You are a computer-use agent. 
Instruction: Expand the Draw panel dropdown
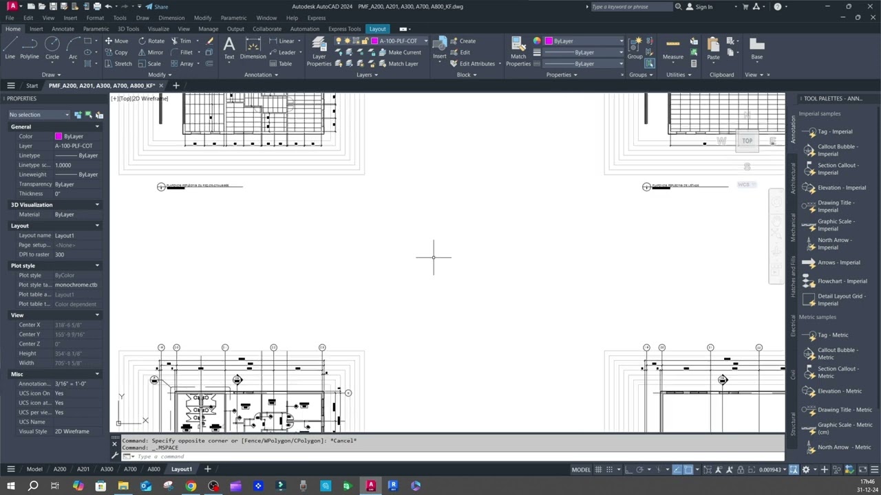pos(51,75)
